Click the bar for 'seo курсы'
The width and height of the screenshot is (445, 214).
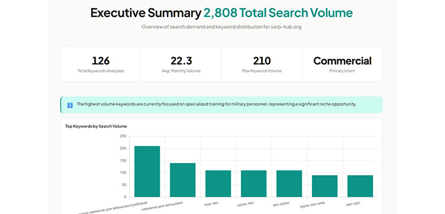289,183
